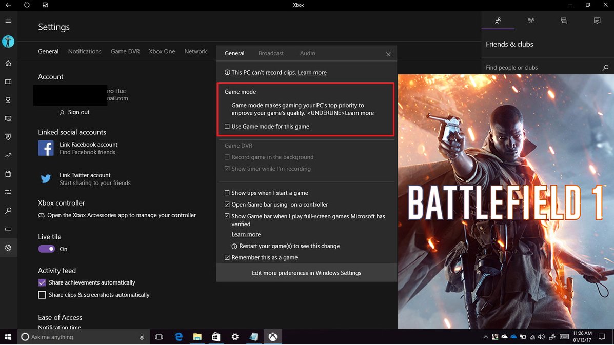Click Learn more about recording clips
Viewport: 614px width, 345px height.
coord(312,73)
